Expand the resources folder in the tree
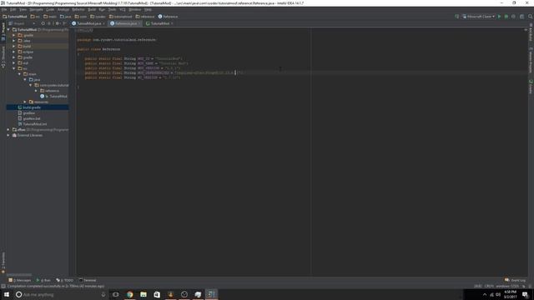 coord(25,102)
